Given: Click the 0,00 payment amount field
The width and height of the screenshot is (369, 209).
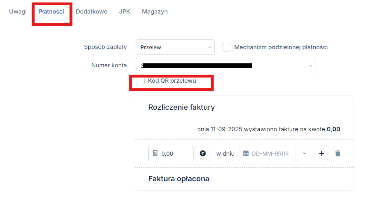Looking at the screenshot, I should pyautogui.click(x=171, y=153).
